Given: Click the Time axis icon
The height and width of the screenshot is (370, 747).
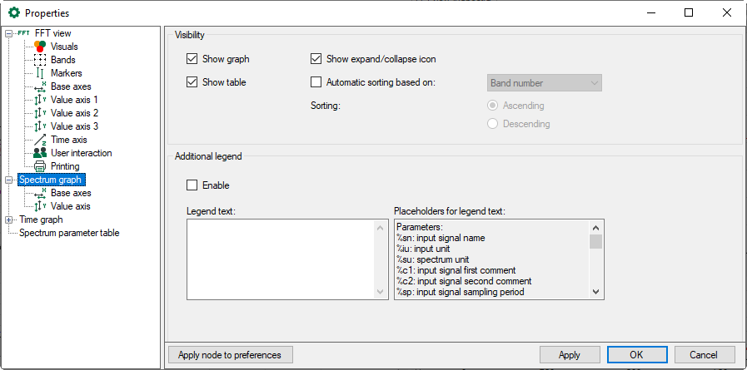Looking at the screenshot, I should point(40,140).
